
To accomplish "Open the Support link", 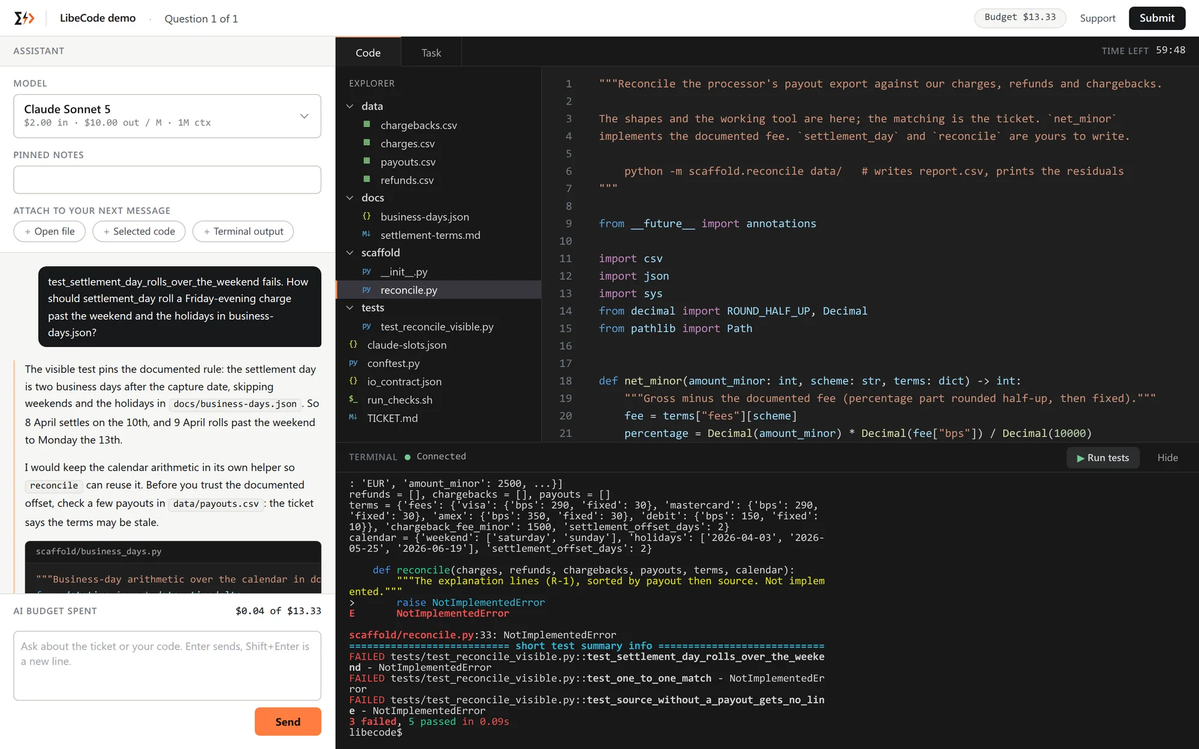I will point(1097,18).
